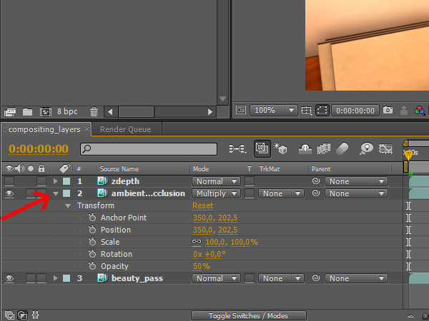The height and width of the screenshot is (321, 429).
Task: Hide the beauty_pass layer
Action: click(x=10, y=278)
